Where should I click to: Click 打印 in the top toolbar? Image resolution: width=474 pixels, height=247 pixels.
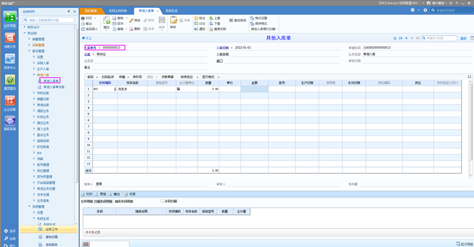coord(87,18)
